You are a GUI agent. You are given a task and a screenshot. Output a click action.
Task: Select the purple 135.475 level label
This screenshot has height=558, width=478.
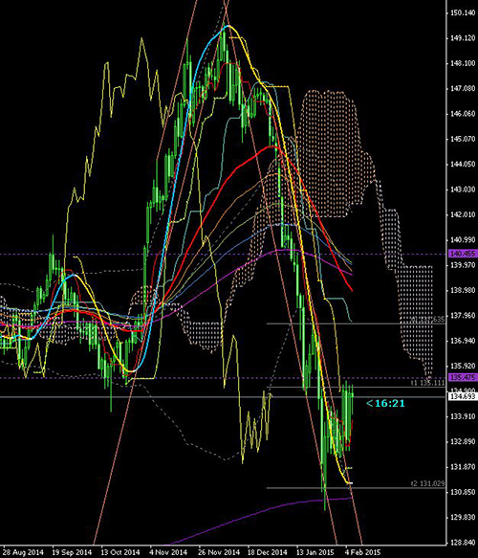[x=463, y=377]
